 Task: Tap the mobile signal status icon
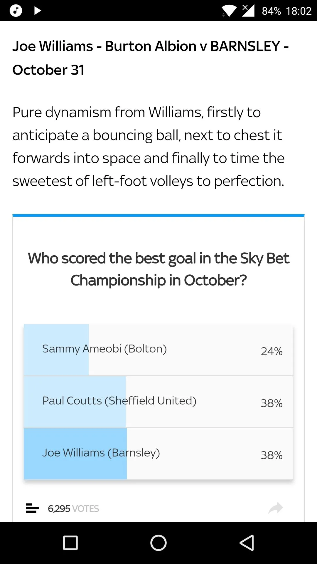248,11
